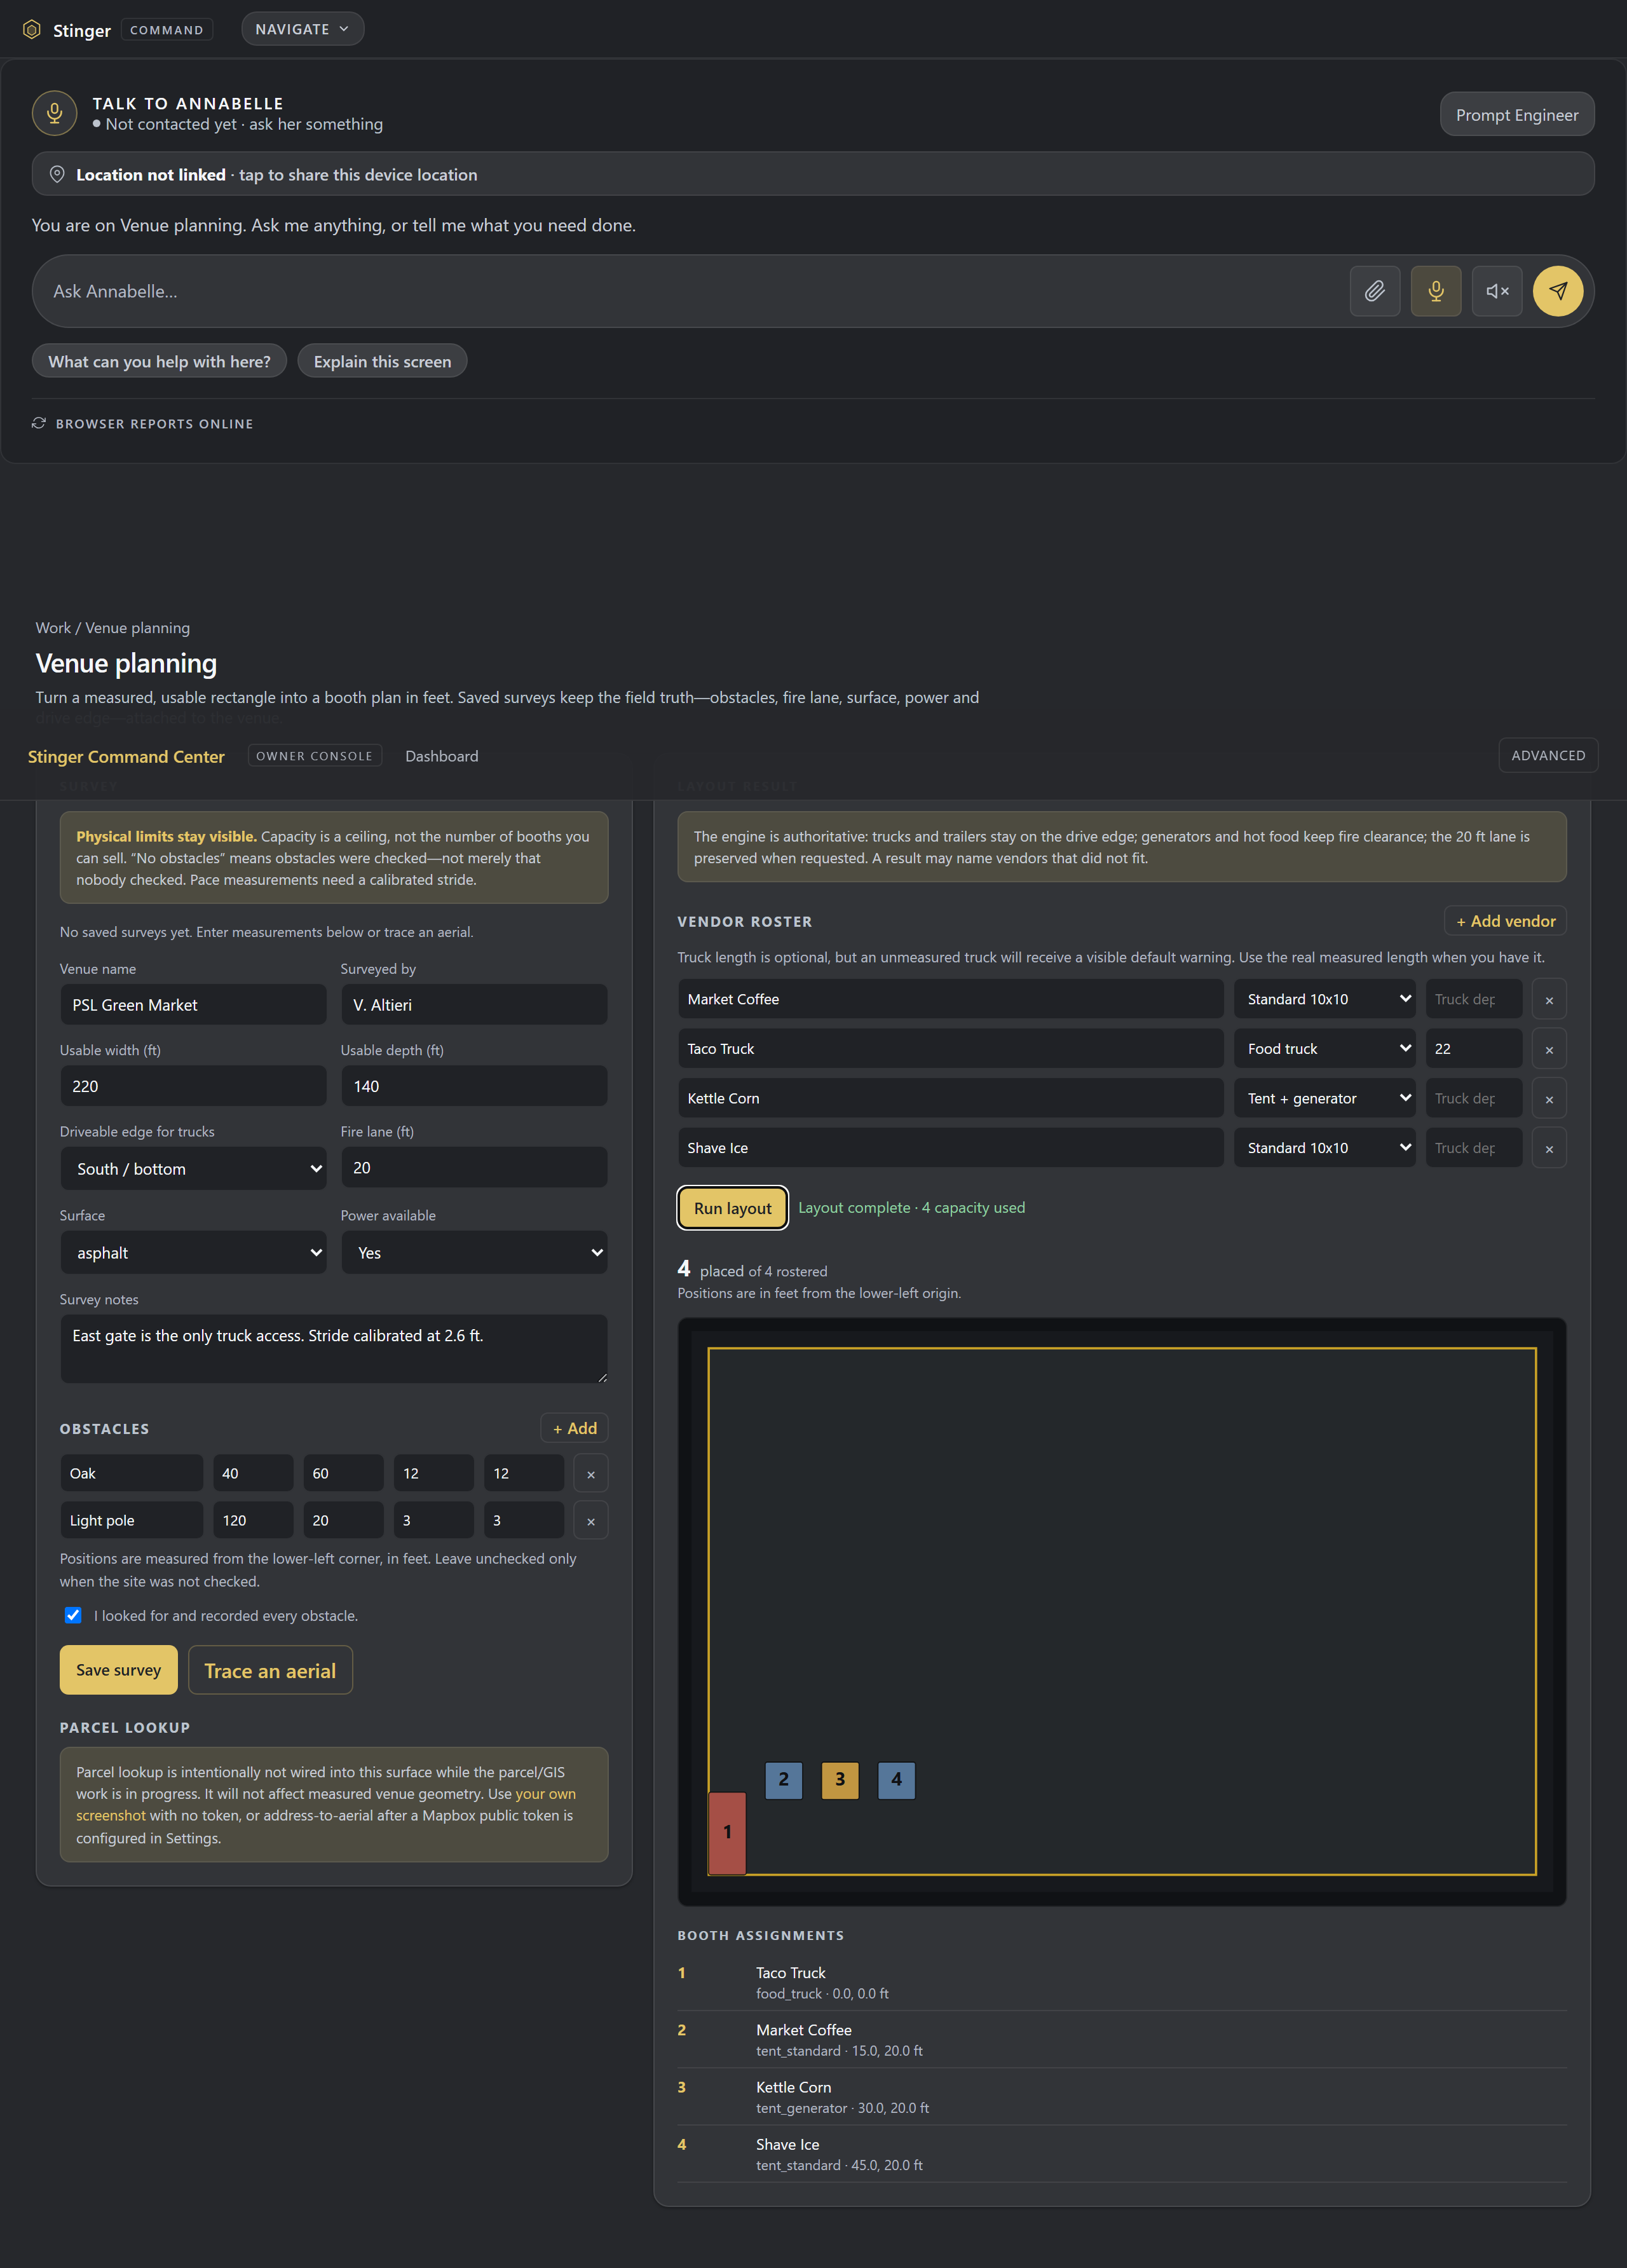
Task: Click the Usable depth field
Action: click(474, 1085)
